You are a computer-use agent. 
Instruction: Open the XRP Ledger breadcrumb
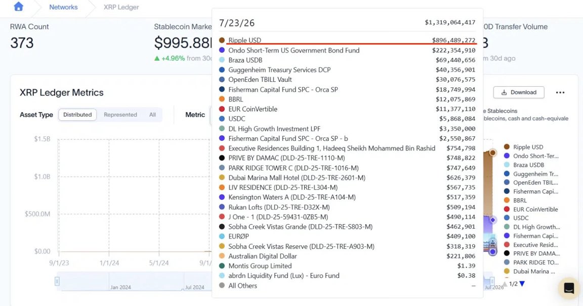click(x=121, y=7)
